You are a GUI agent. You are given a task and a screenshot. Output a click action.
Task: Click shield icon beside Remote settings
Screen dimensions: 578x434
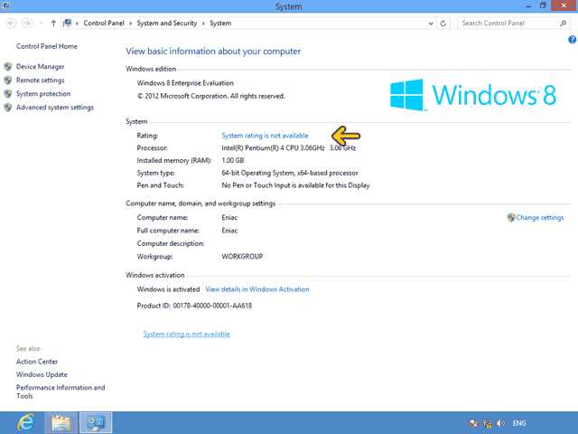(8, 80)
